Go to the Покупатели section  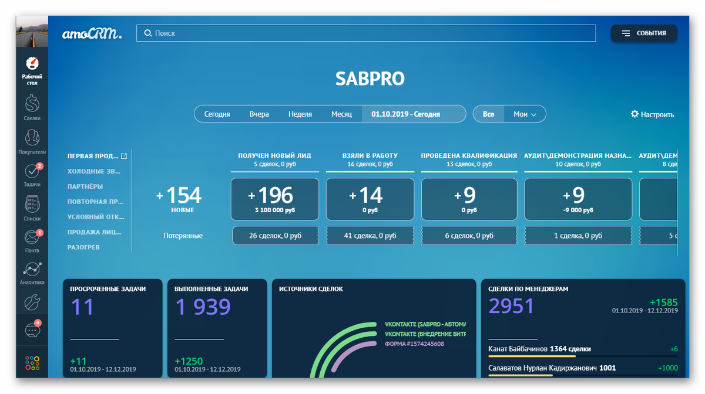tap(32, 141)
